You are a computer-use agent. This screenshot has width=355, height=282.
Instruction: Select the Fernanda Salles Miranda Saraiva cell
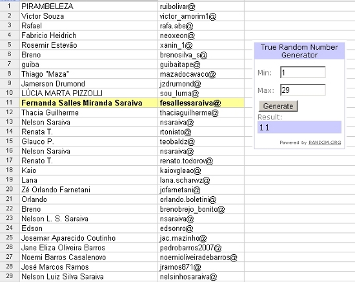click(89, 103)
